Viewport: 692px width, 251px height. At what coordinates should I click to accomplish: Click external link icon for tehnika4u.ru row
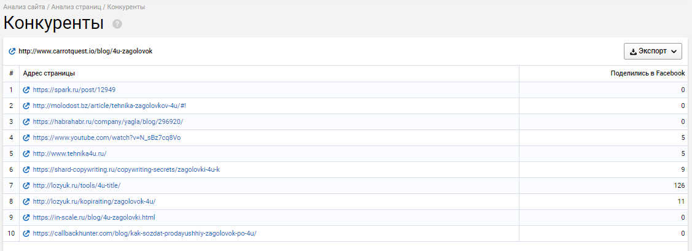coord(26,153)
